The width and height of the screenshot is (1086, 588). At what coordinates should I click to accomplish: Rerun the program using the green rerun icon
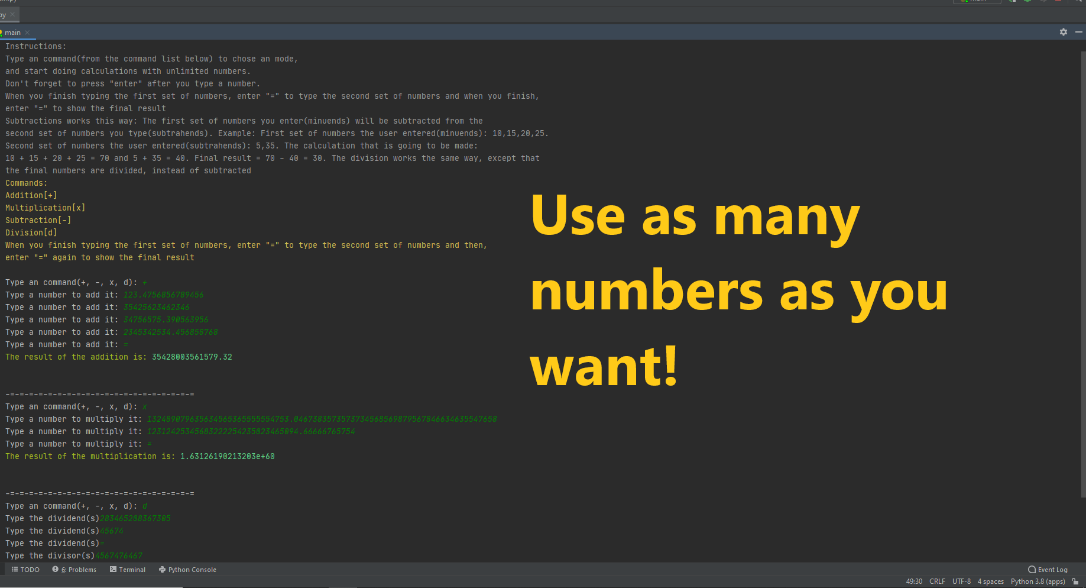pos(1012,2)
